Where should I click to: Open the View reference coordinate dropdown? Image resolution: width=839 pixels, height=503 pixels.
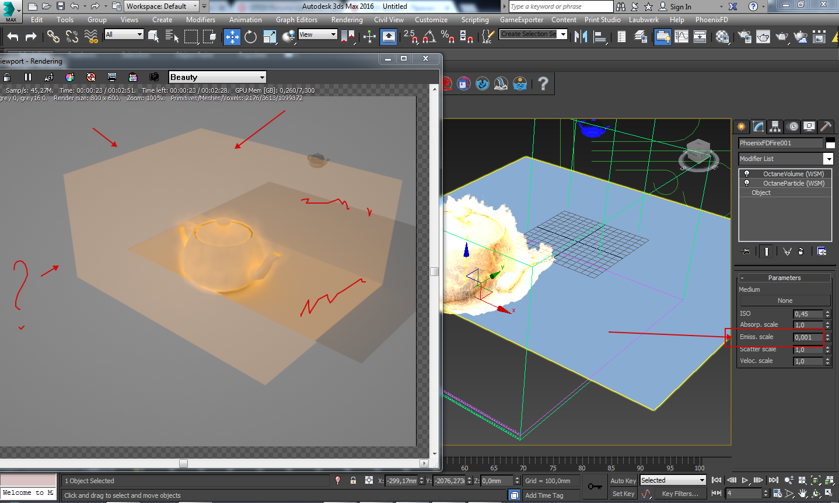pyautogui.click(x=317, y=34)
